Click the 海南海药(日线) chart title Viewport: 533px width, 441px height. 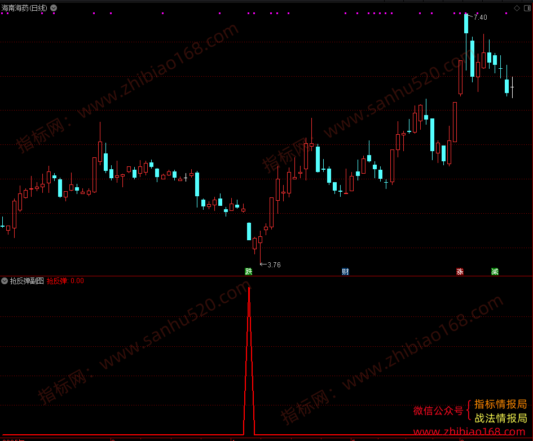pyautogui.click(x=24, y=8)
